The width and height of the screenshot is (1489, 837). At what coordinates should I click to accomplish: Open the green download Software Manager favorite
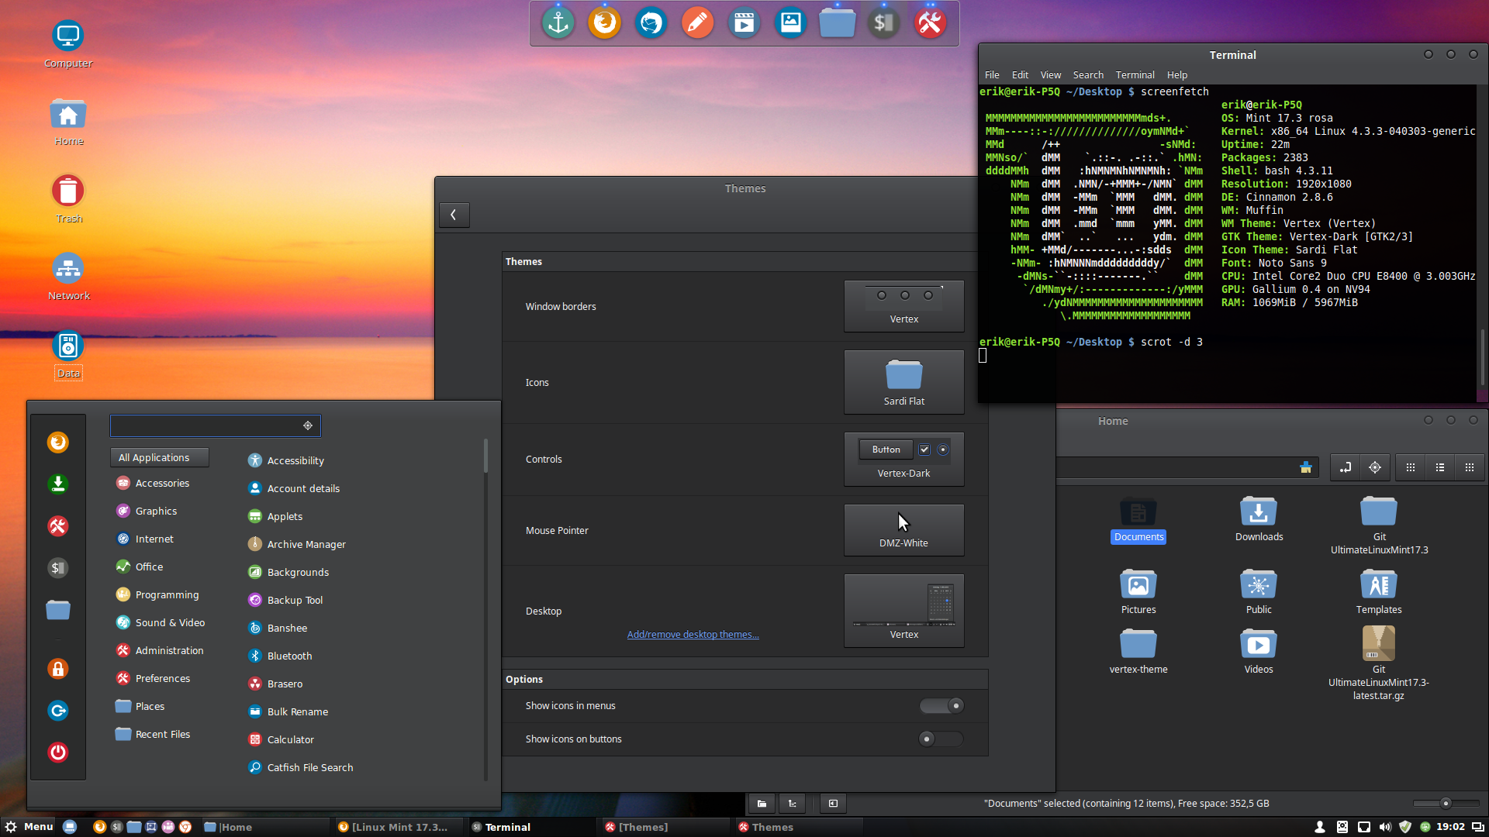tap(58, 484)
